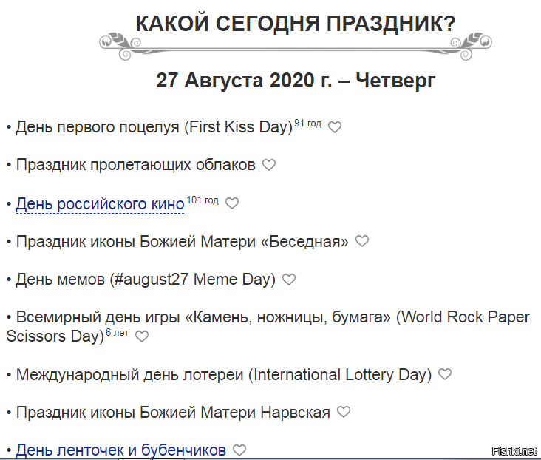Click heart next to International Lottery Day

point(445,374)
